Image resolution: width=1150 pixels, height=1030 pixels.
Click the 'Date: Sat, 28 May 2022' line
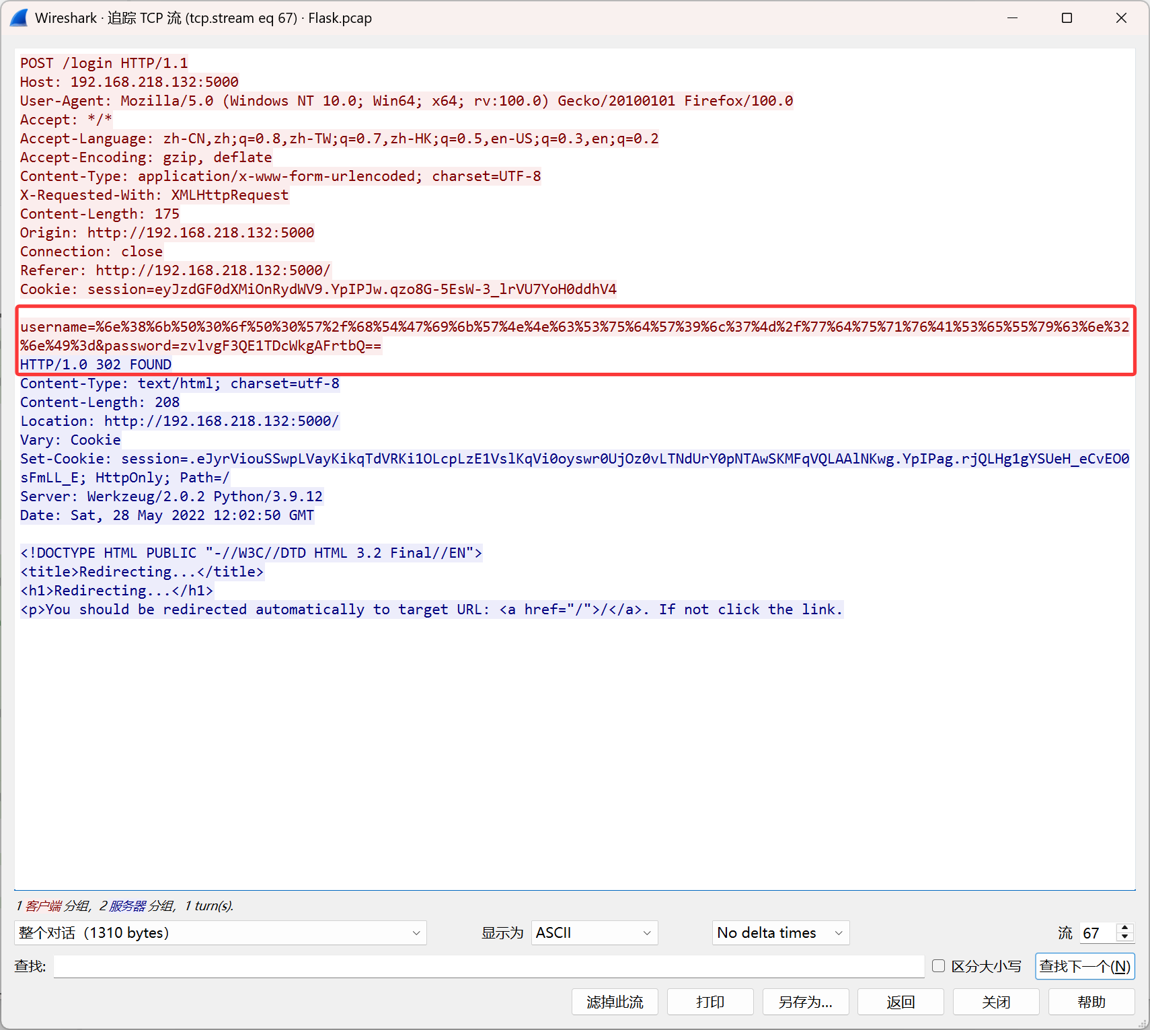coord(167,515)
